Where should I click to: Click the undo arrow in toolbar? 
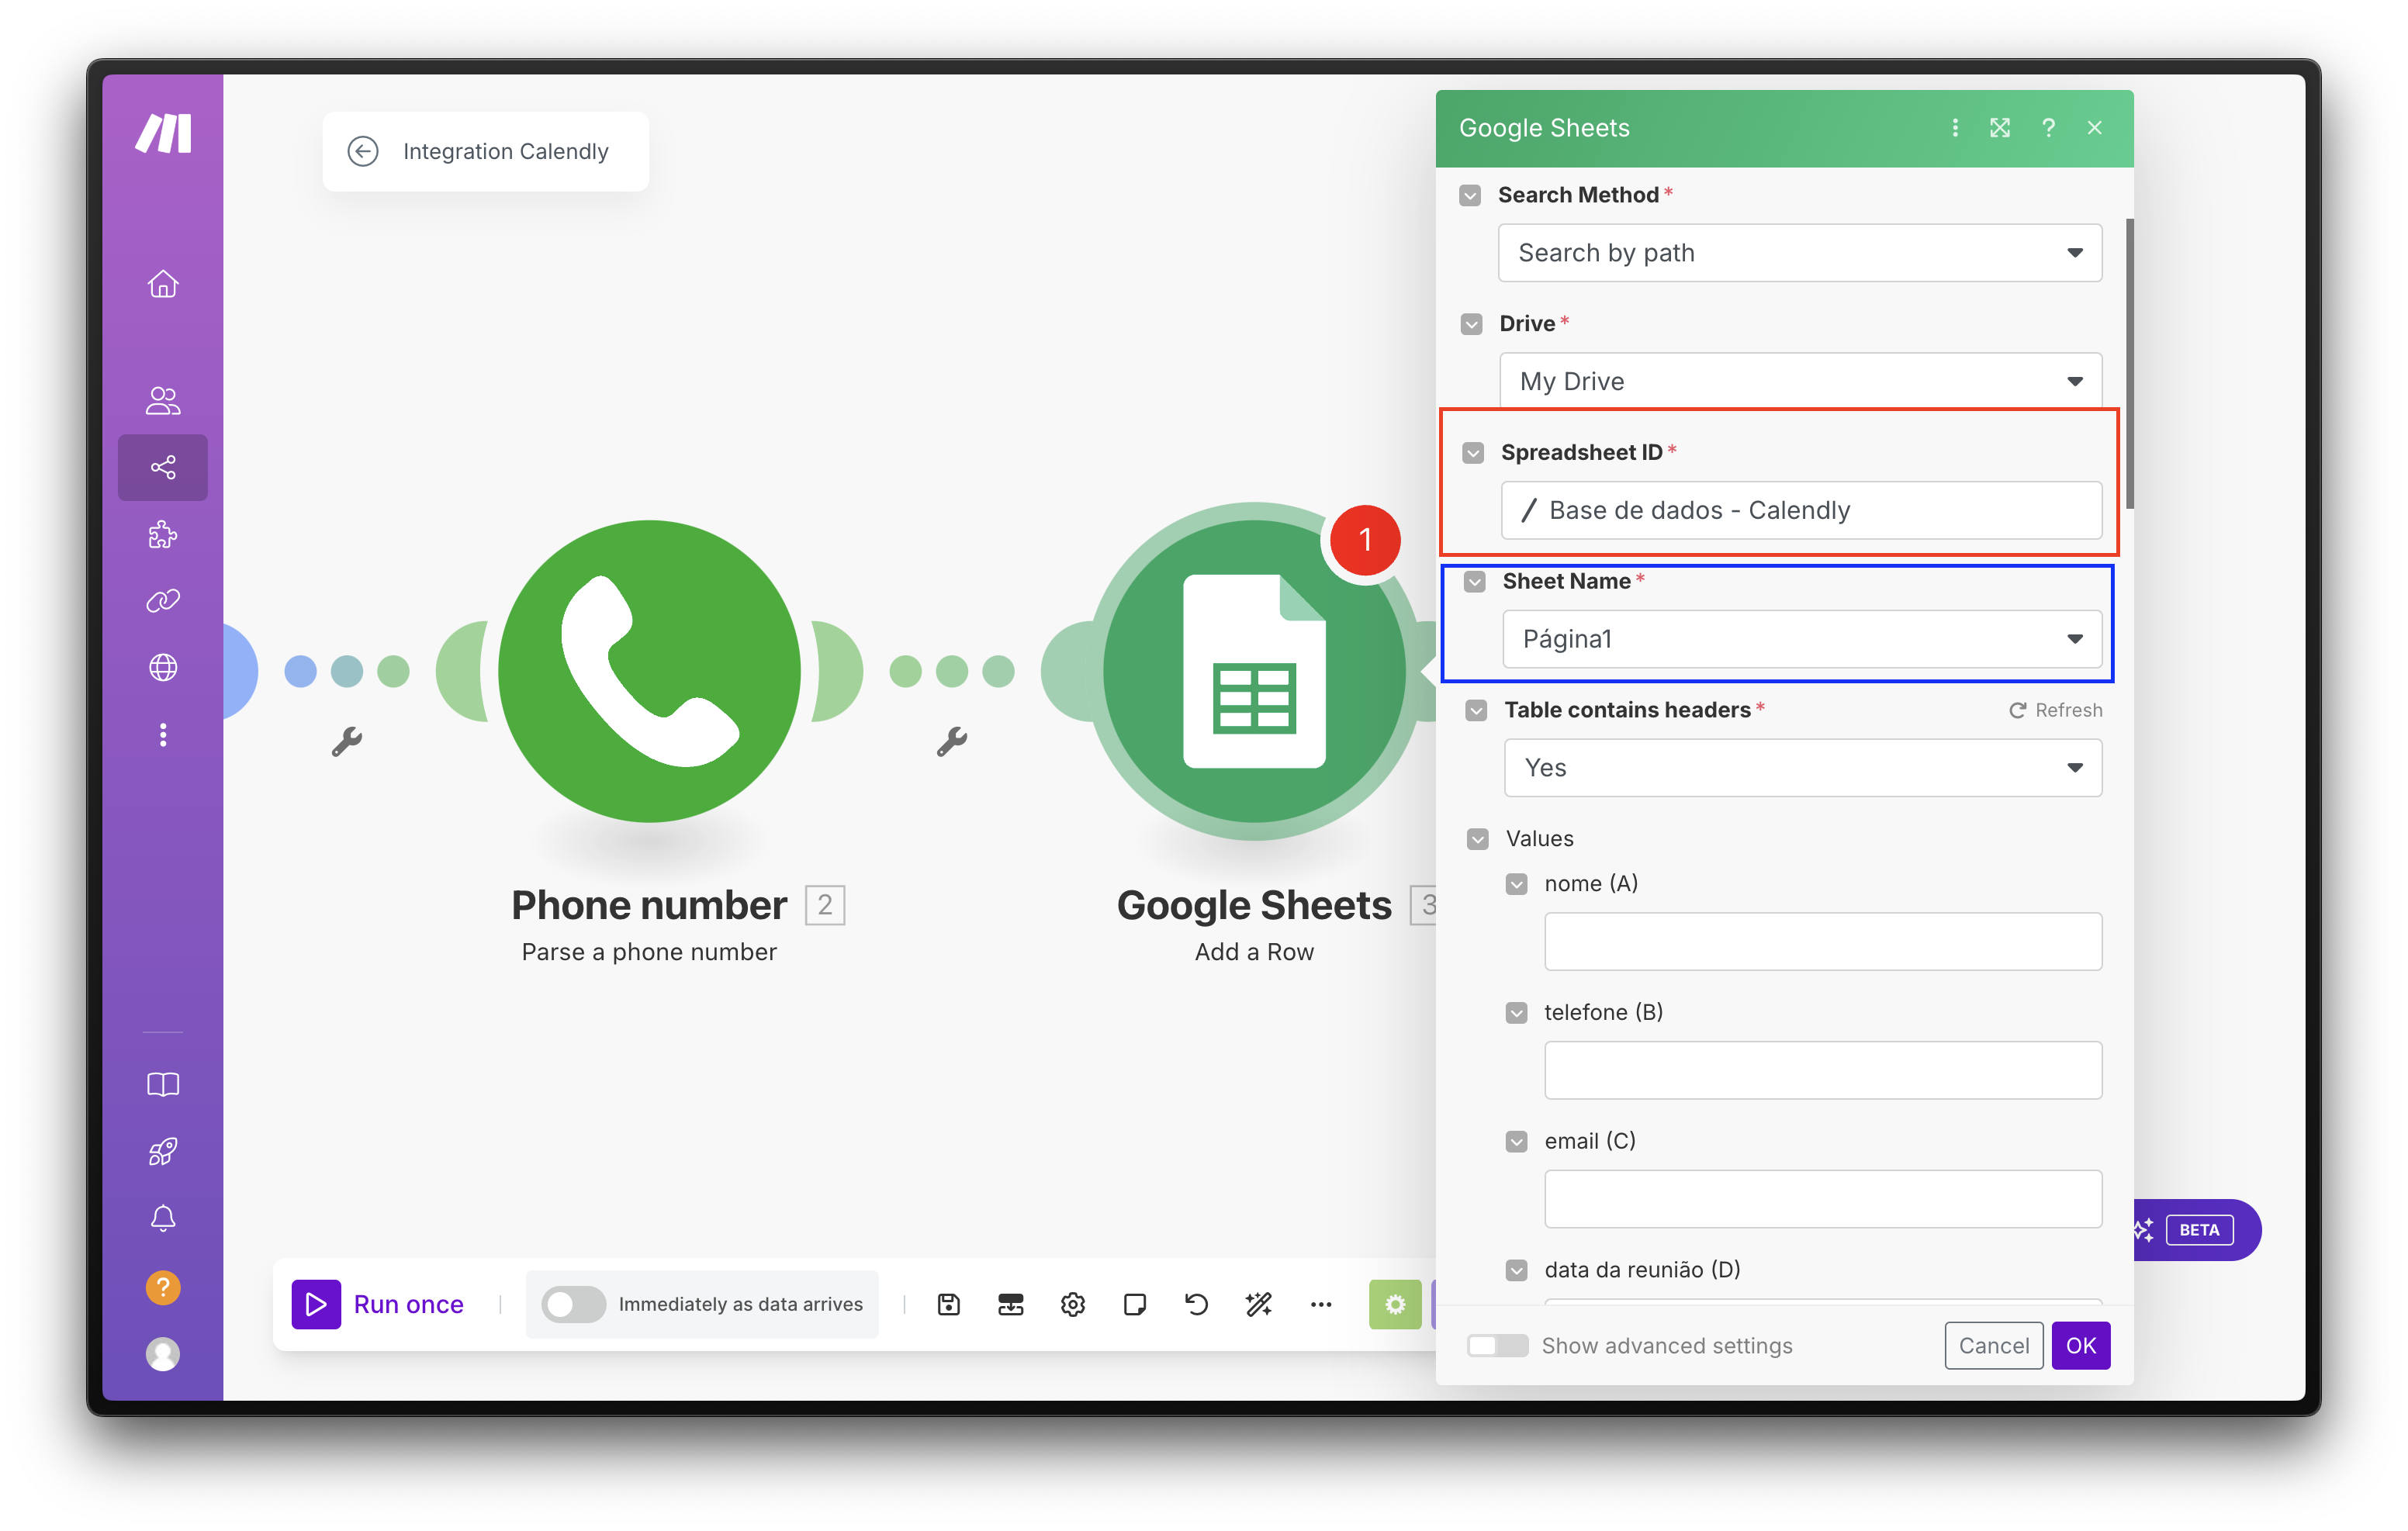tap(1196, 1304)
